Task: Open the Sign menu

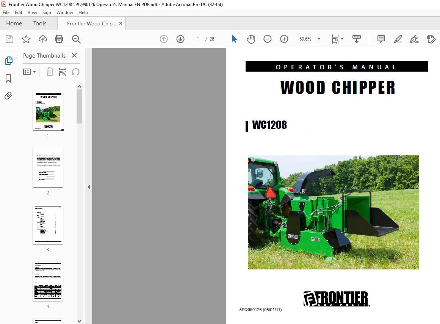Action: click(47, 13)
